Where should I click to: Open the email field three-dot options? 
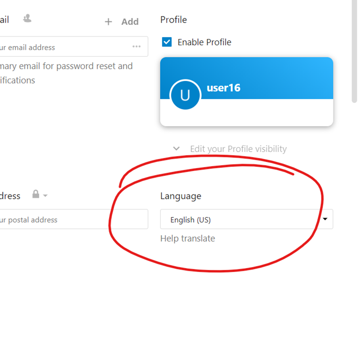(136, 46)
